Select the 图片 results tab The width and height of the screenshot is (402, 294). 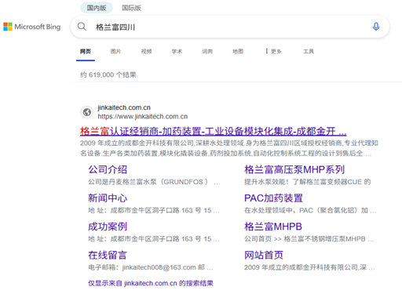(115, 51)
